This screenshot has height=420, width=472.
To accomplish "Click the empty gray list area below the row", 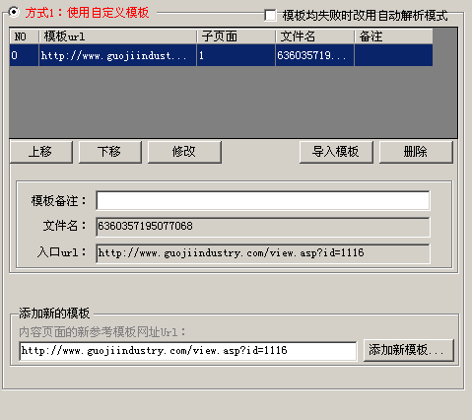I will tap(234, 102).
